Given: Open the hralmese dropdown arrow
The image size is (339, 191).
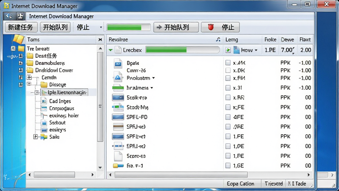Looking at the screenshot, I should click(x=152, y=88).
